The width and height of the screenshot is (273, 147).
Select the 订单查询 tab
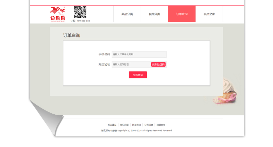[182, 14]
